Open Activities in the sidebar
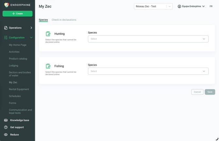 click(14, 52)
